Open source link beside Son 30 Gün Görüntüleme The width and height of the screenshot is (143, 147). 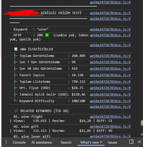point(110,68)
